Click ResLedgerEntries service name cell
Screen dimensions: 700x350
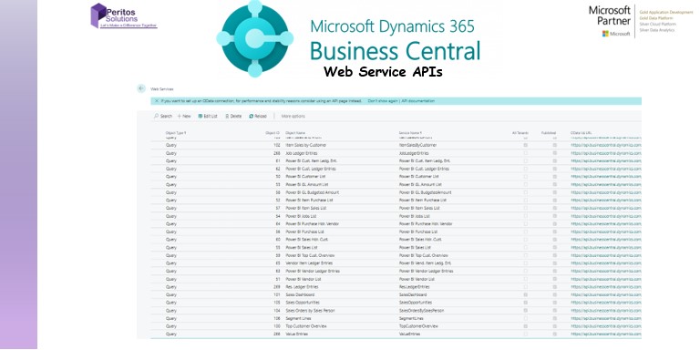(415, 286)
